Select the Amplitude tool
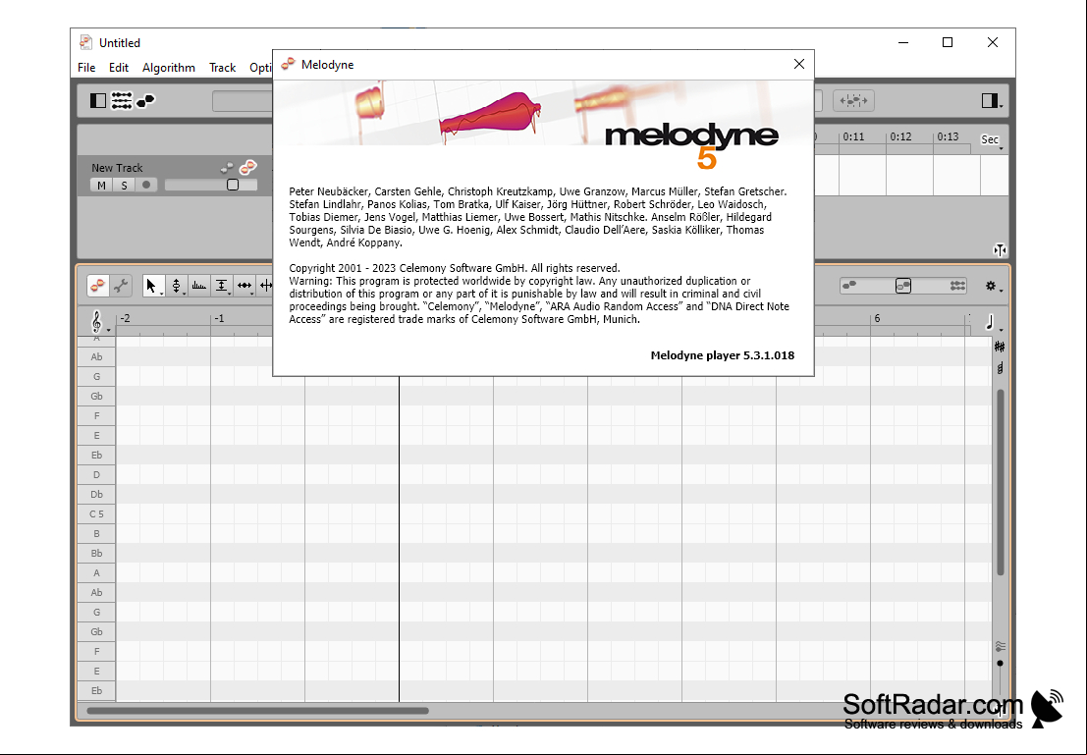The width and height of the screenshot is (1087, 755). click(x=222, y=286)
